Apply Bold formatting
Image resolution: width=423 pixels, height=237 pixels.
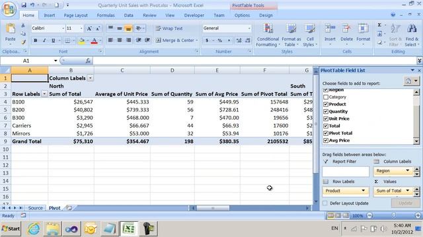[35, 41]
